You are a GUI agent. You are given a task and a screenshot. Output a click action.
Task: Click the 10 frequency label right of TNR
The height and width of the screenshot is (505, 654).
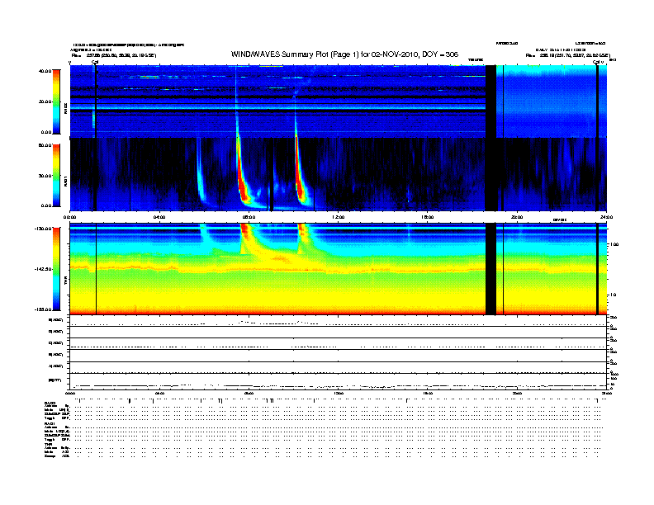pyautogui.click(x=614, y=295)
